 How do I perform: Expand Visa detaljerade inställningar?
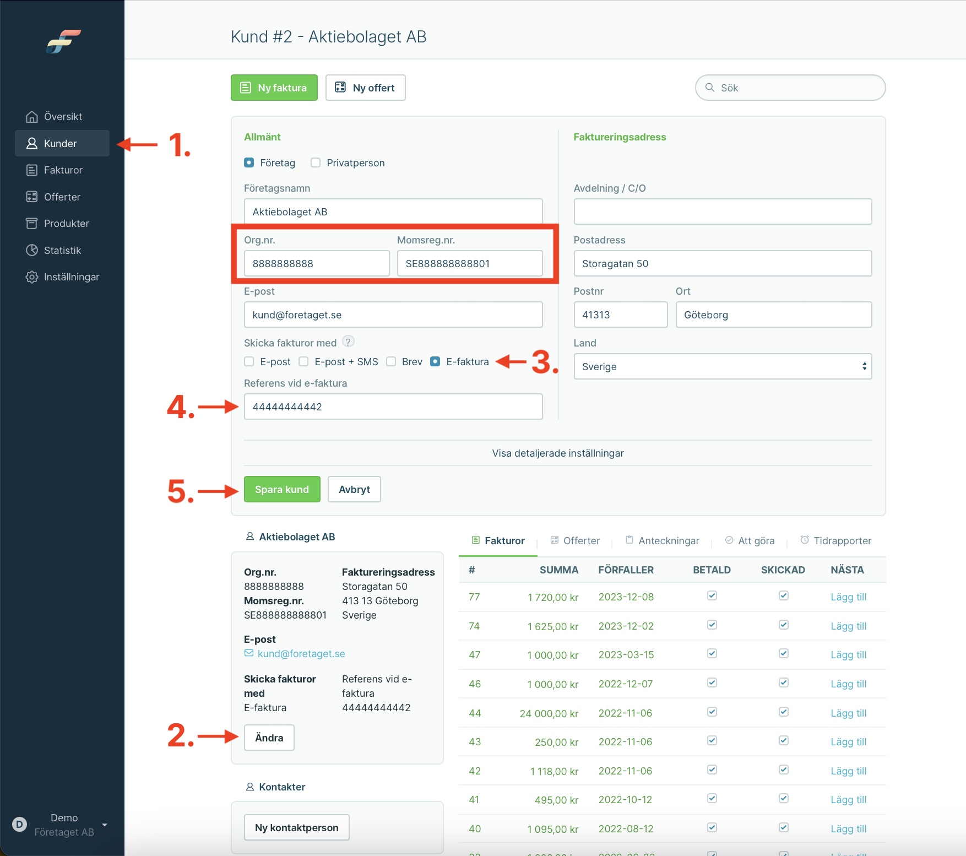(558, 453)
